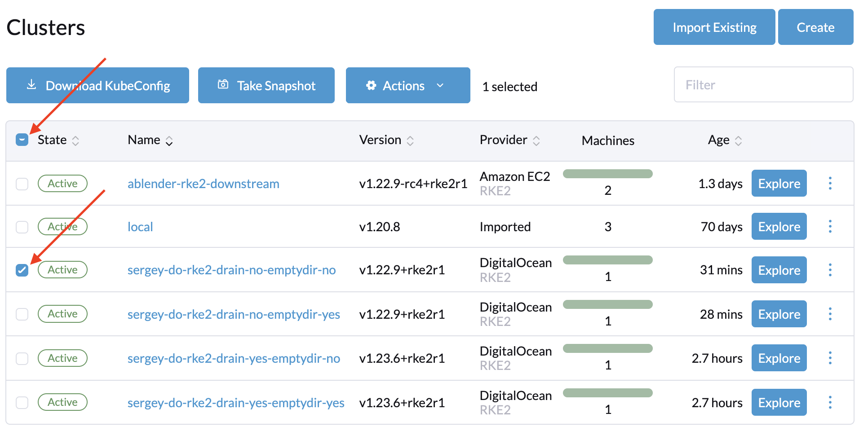Click the Machines column header
859x431 pixels.
608,141
